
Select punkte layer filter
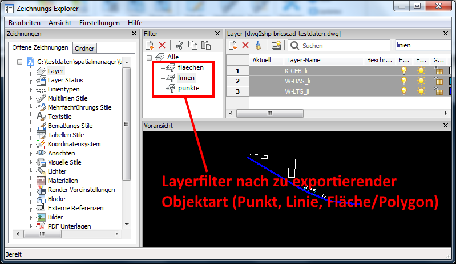[x=188, y=88]
